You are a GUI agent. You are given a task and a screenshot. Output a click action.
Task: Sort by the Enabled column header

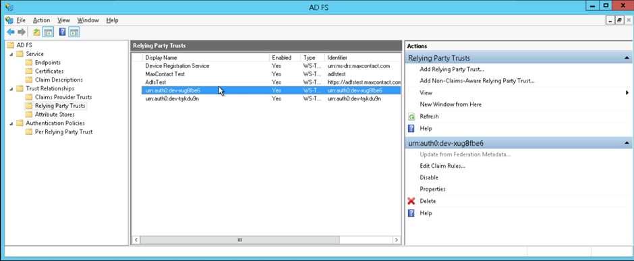285,58
